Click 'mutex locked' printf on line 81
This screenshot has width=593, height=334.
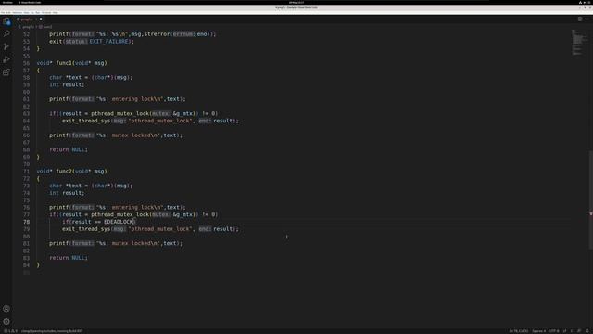(116, 243)
